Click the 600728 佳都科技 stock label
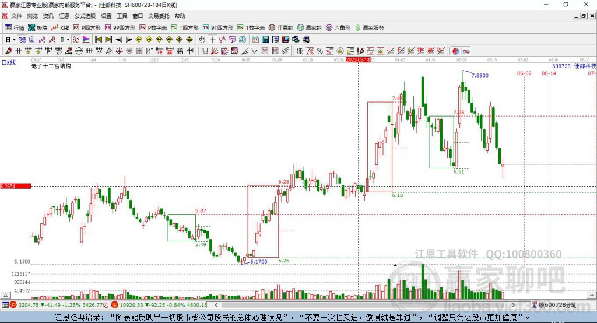Image resolution: width=597 pixels, height=323 pixels. tap(574, 66)
